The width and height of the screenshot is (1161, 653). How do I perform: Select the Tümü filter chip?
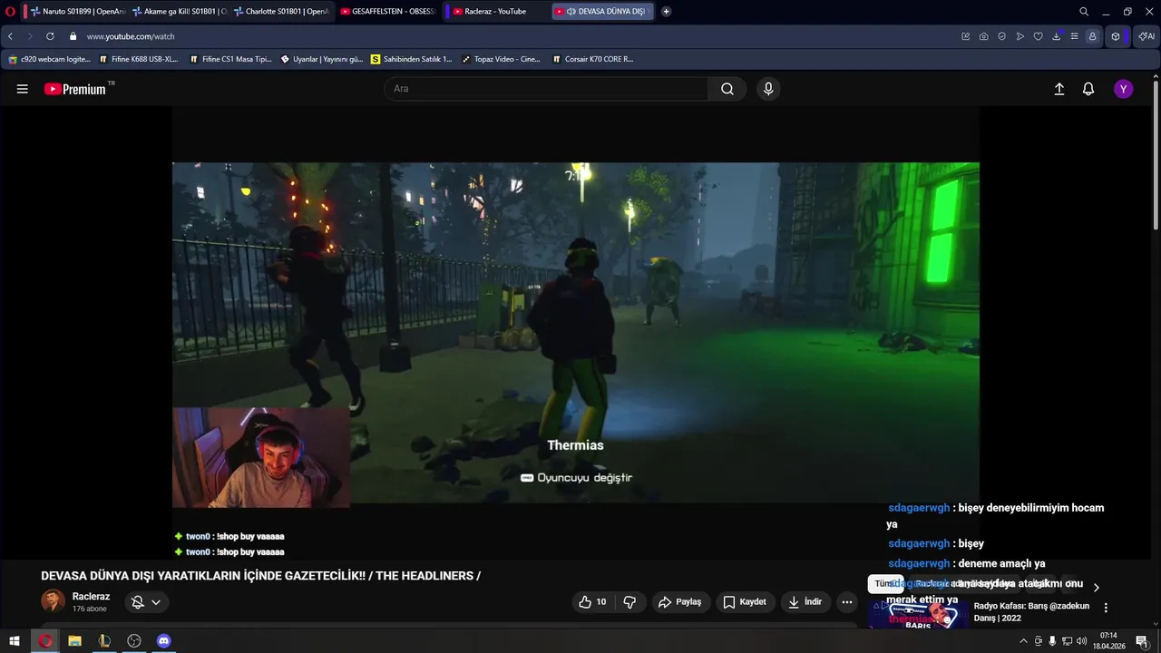885,584
